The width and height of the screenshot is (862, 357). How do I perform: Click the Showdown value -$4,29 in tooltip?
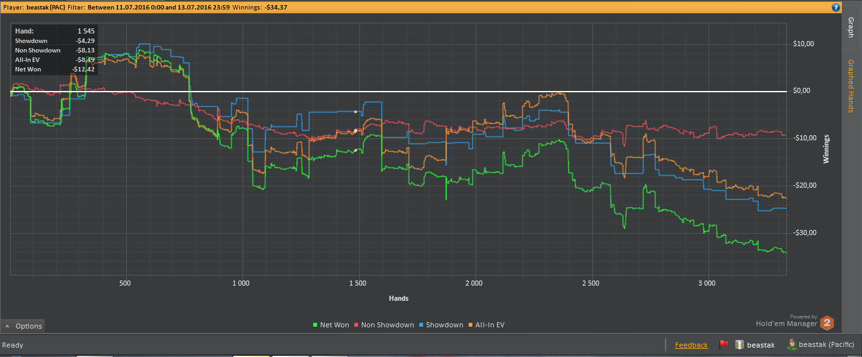85,40
